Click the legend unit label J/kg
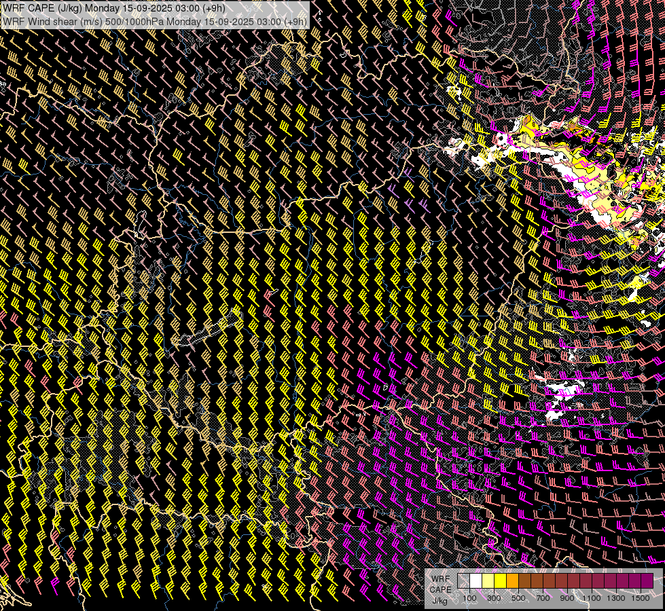 tap(440, 601)
